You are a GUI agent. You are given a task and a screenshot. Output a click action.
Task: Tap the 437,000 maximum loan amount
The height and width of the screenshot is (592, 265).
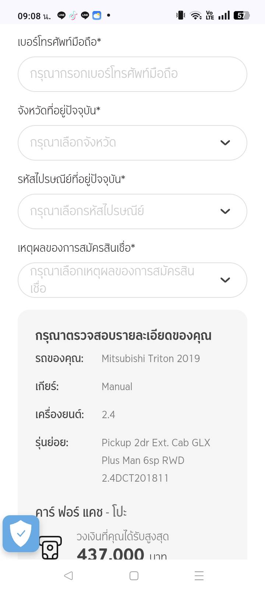coord(110,554)
